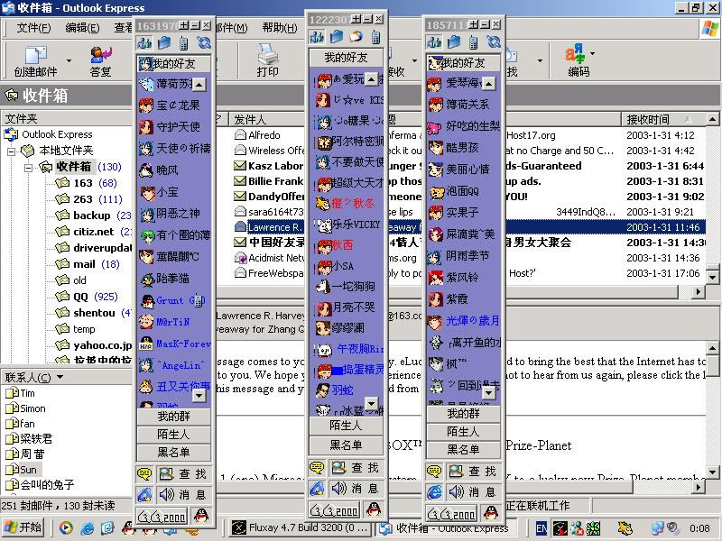This screenshot has height=541, width=722.
Task: Click the 开始 Start button
Action: coord(23,527)
